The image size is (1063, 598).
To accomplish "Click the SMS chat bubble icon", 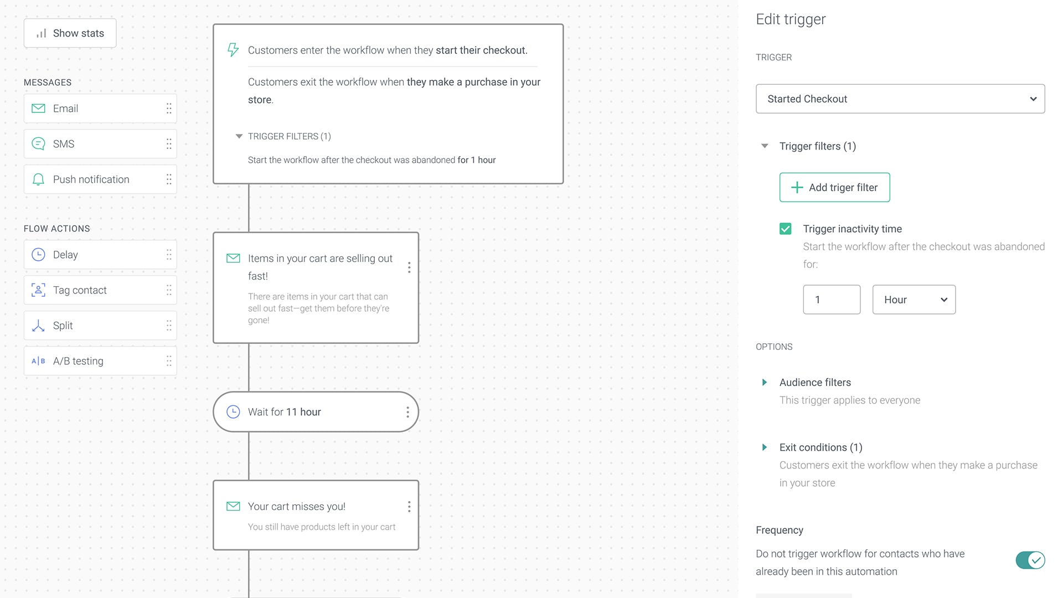I will (38, 144).
